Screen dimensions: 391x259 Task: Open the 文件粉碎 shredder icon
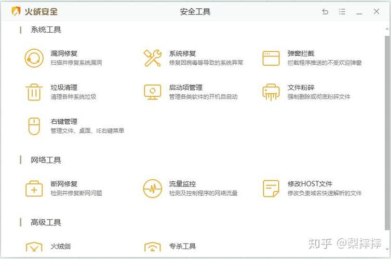point(271,92)
